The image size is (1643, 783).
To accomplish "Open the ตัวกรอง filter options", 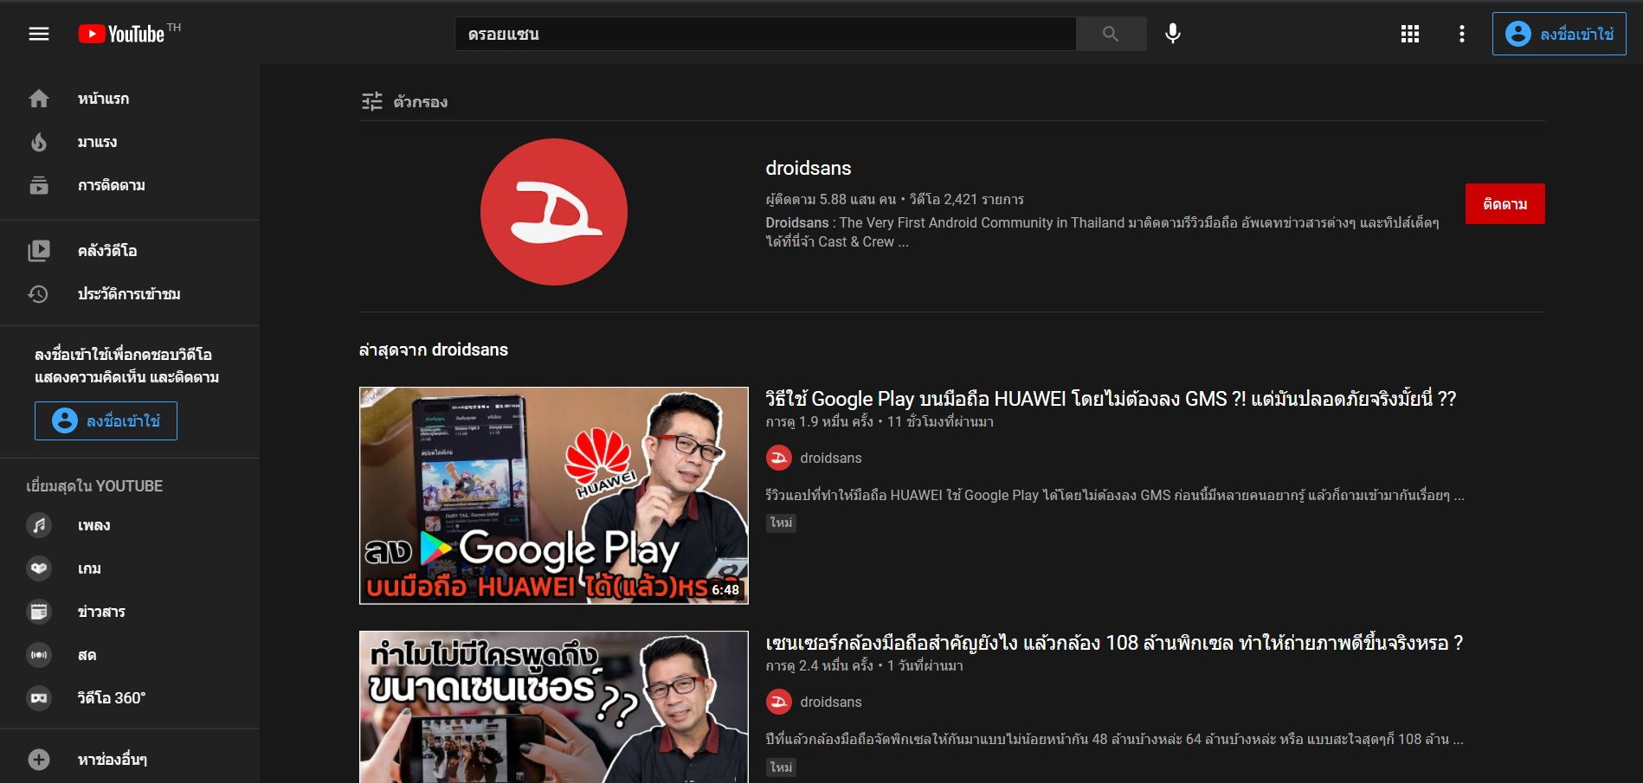I will tap(404, 102).
